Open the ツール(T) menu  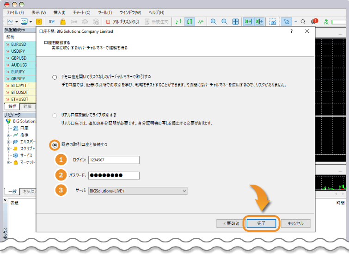pyautogui.click(x=105, y=12)
